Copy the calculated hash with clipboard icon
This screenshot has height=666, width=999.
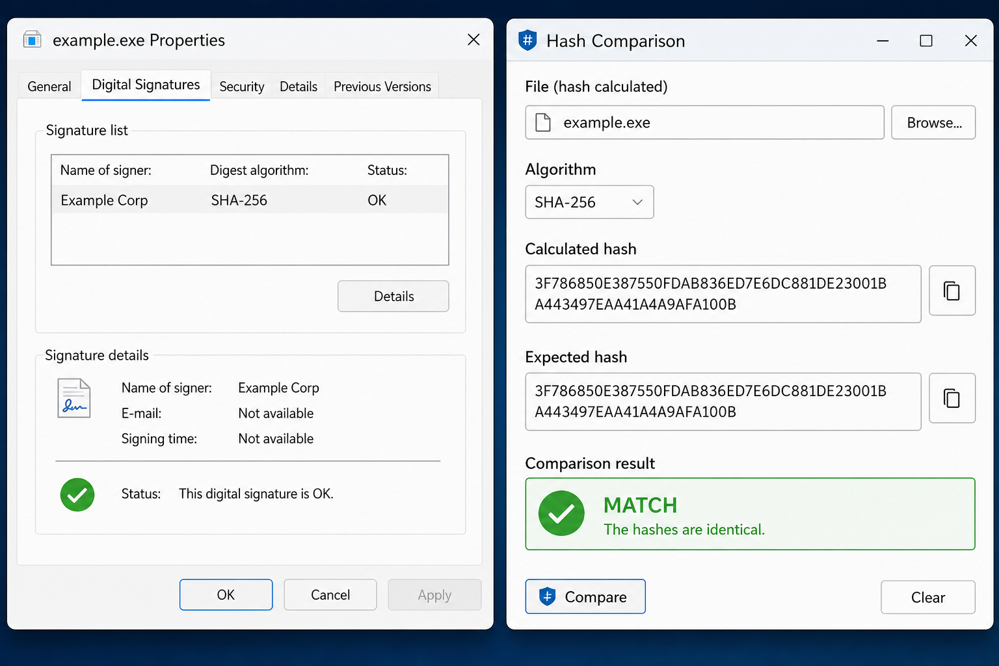click(952, 291)
